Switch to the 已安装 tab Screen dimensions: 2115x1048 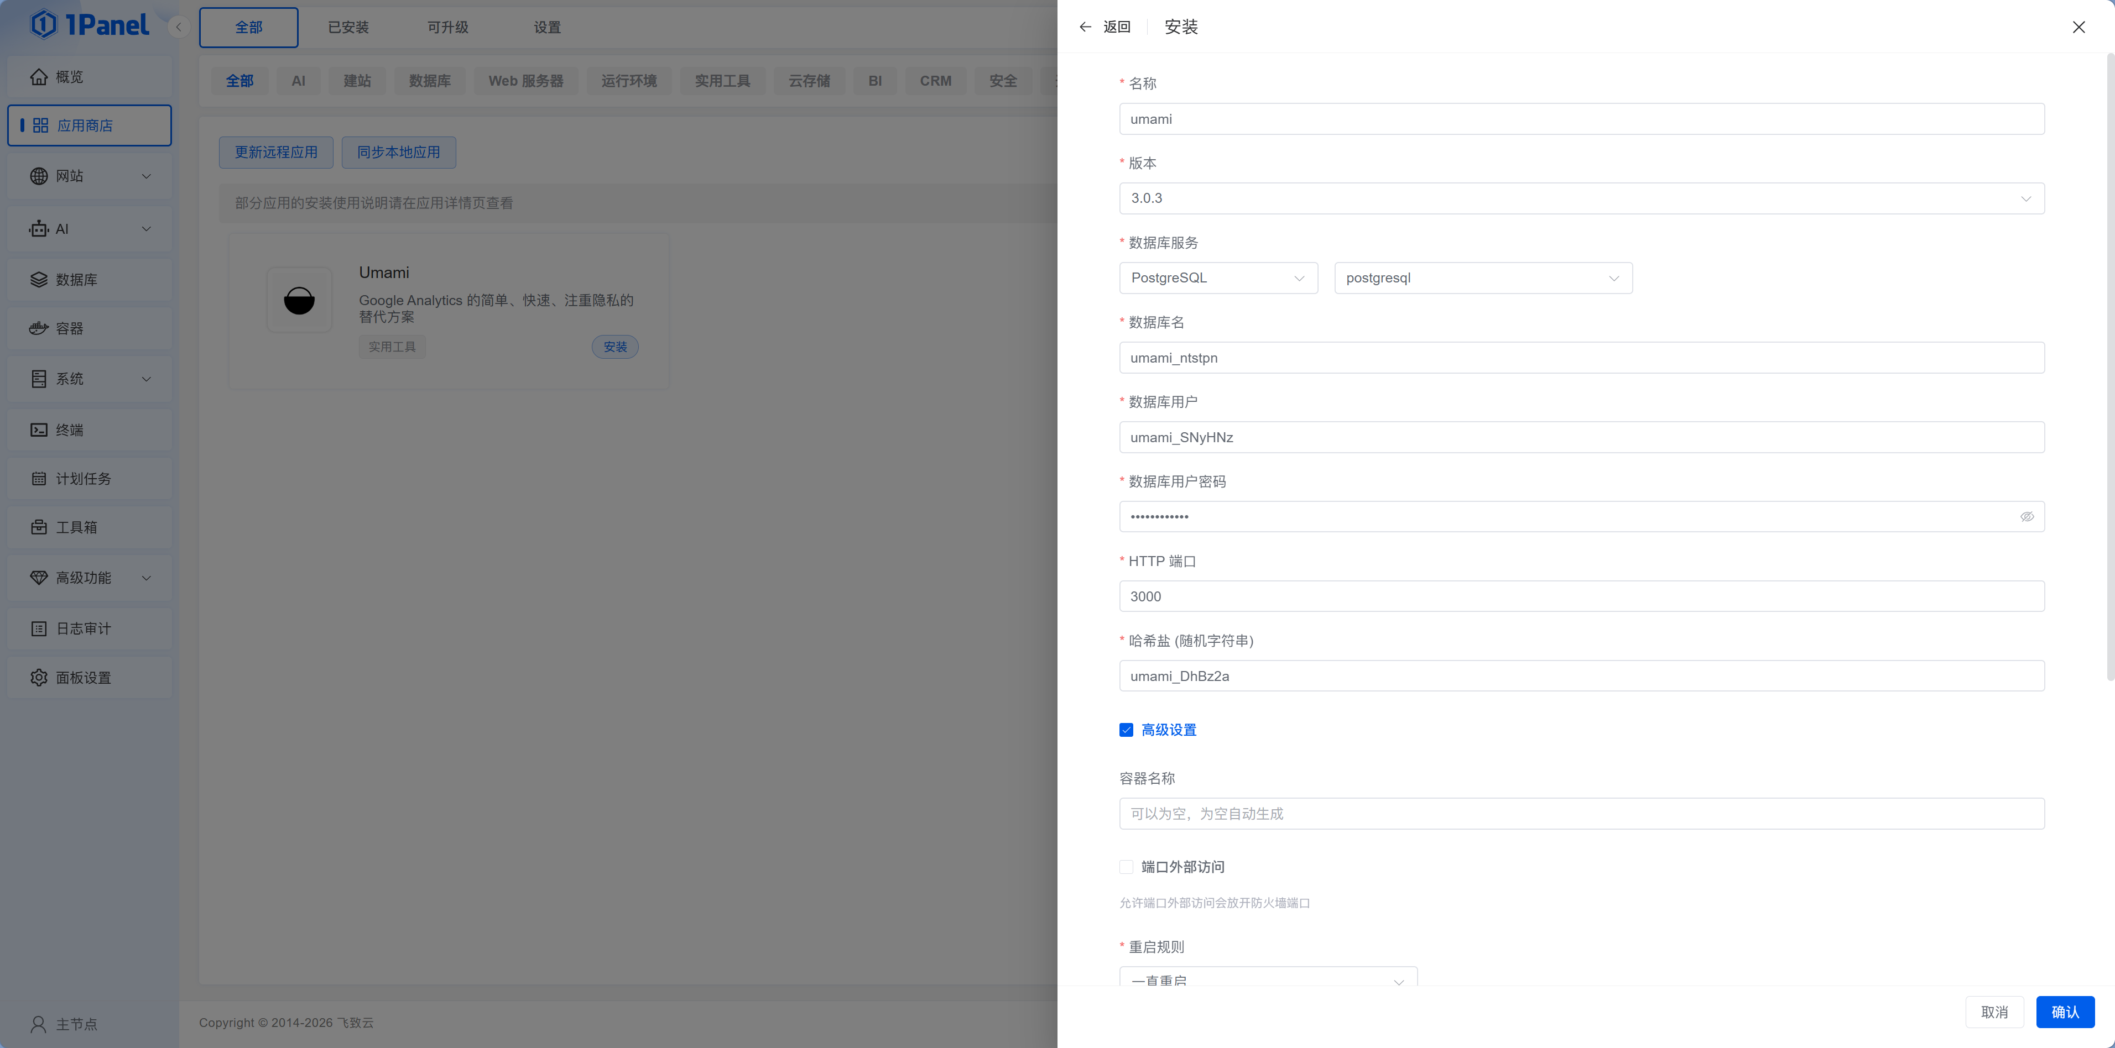click(x=348, y=28)
